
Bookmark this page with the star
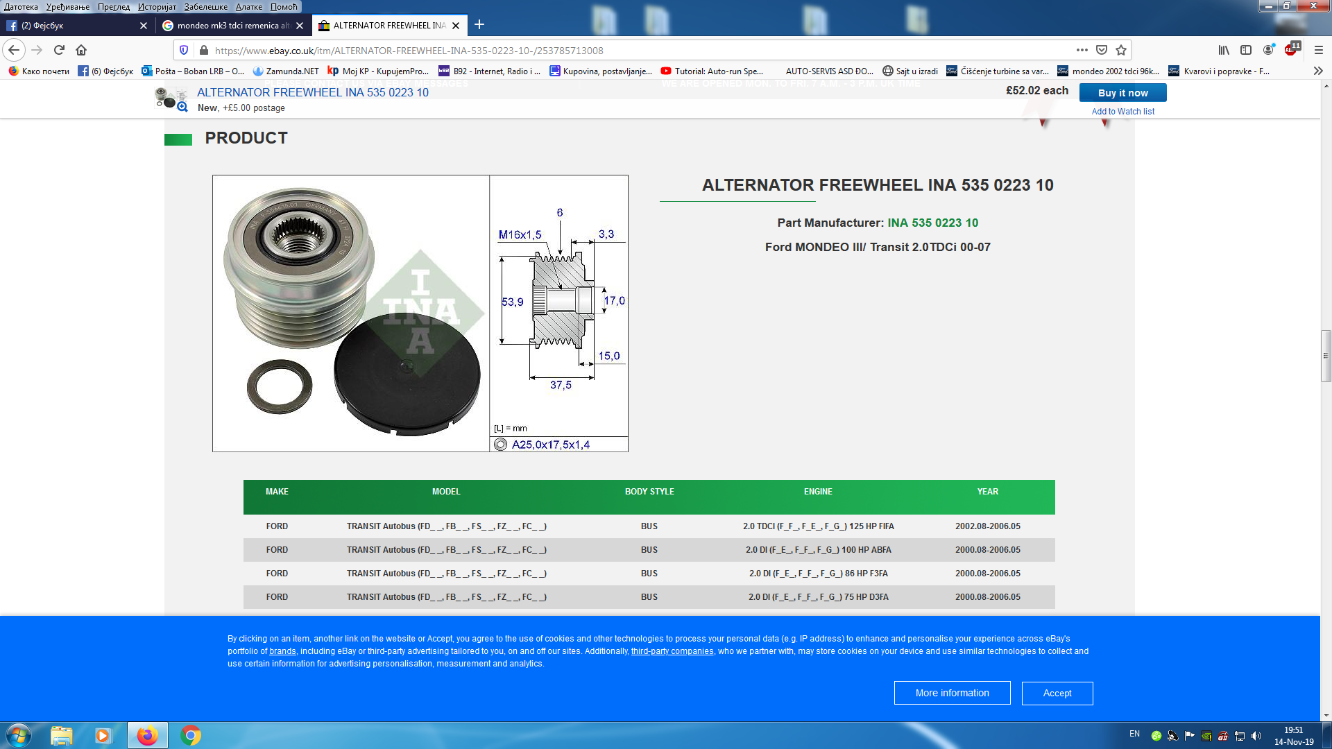coord(1121,50)
